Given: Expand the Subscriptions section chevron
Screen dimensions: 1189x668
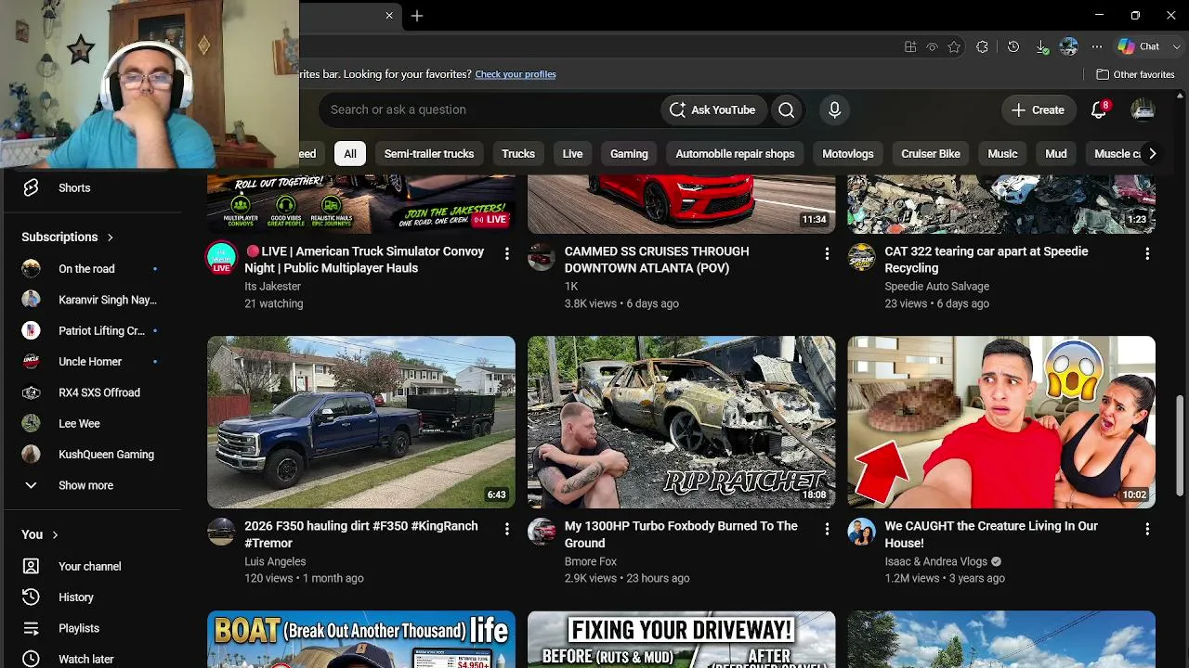Looking at the screenshot, I should (x=110, y=238).
